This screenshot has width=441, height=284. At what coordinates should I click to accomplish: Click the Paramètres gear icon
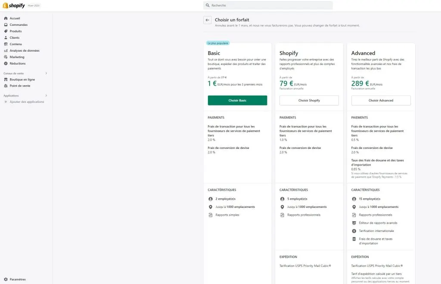[6, 279]
